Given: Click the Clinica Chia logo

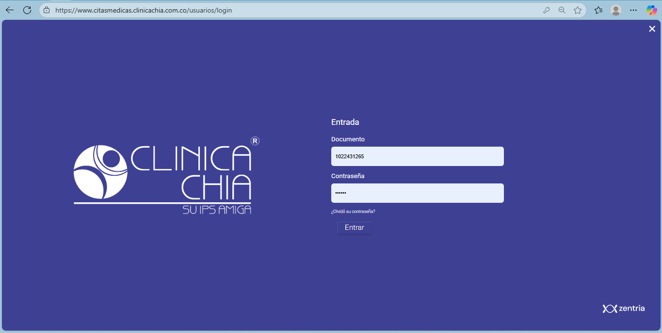Looking at the screenshot, I should (166, 175).
